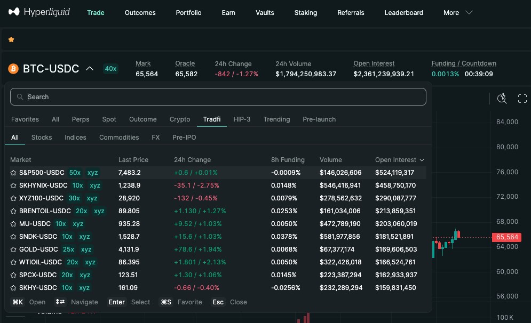
Task: Select the GOLD-USDC market name
Action: coord(38,249)
